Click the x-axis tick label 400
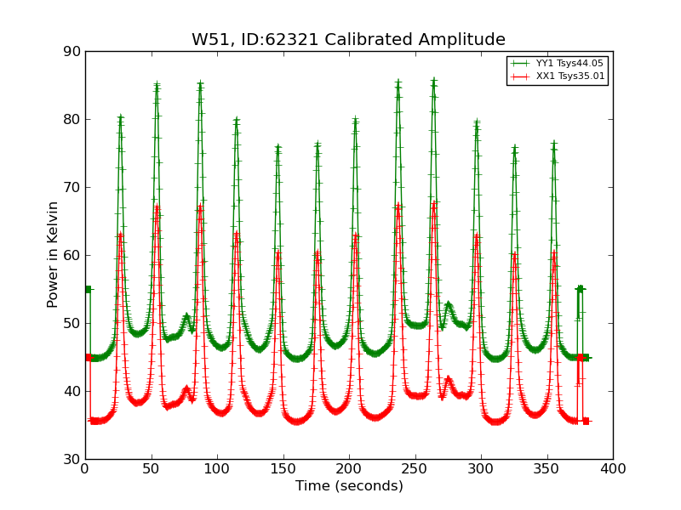 point(613,469)
